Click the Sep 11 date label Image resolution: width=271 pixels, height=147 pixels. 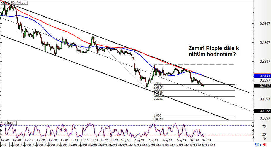point(207,141)
